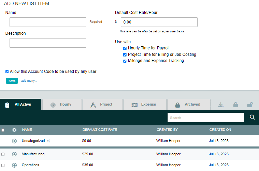Click the open padlock unlock icon
The image size is (259, 171).
tap(250, 105)
